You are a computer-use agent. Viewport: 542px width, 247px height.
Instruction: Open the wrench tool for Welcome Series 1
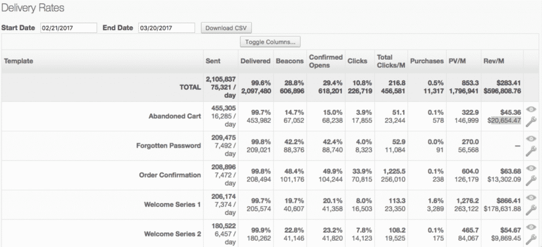coord(531,210)
